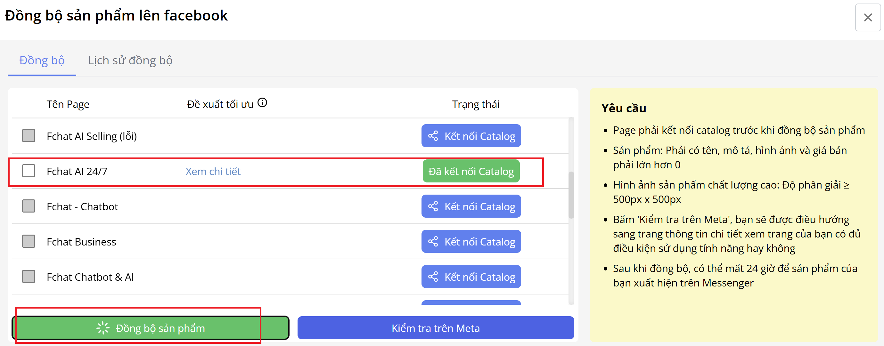This screenshot has width=884, height=346.
Task: Click green Đã kết nối Catalog status button
Action: pos(471,171)
